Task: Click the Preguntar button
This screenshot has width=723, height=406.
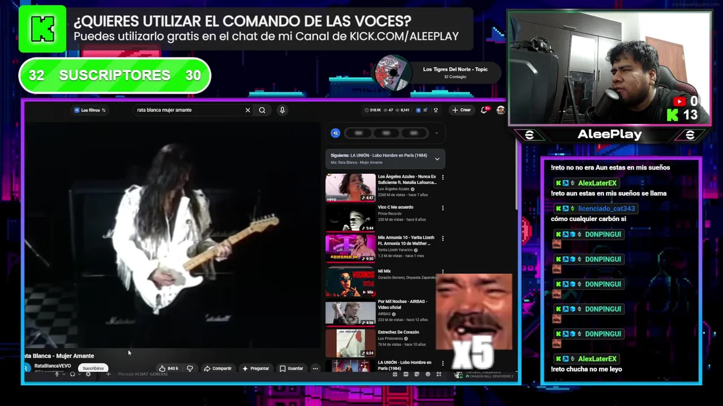Action: tap(255, 368)
